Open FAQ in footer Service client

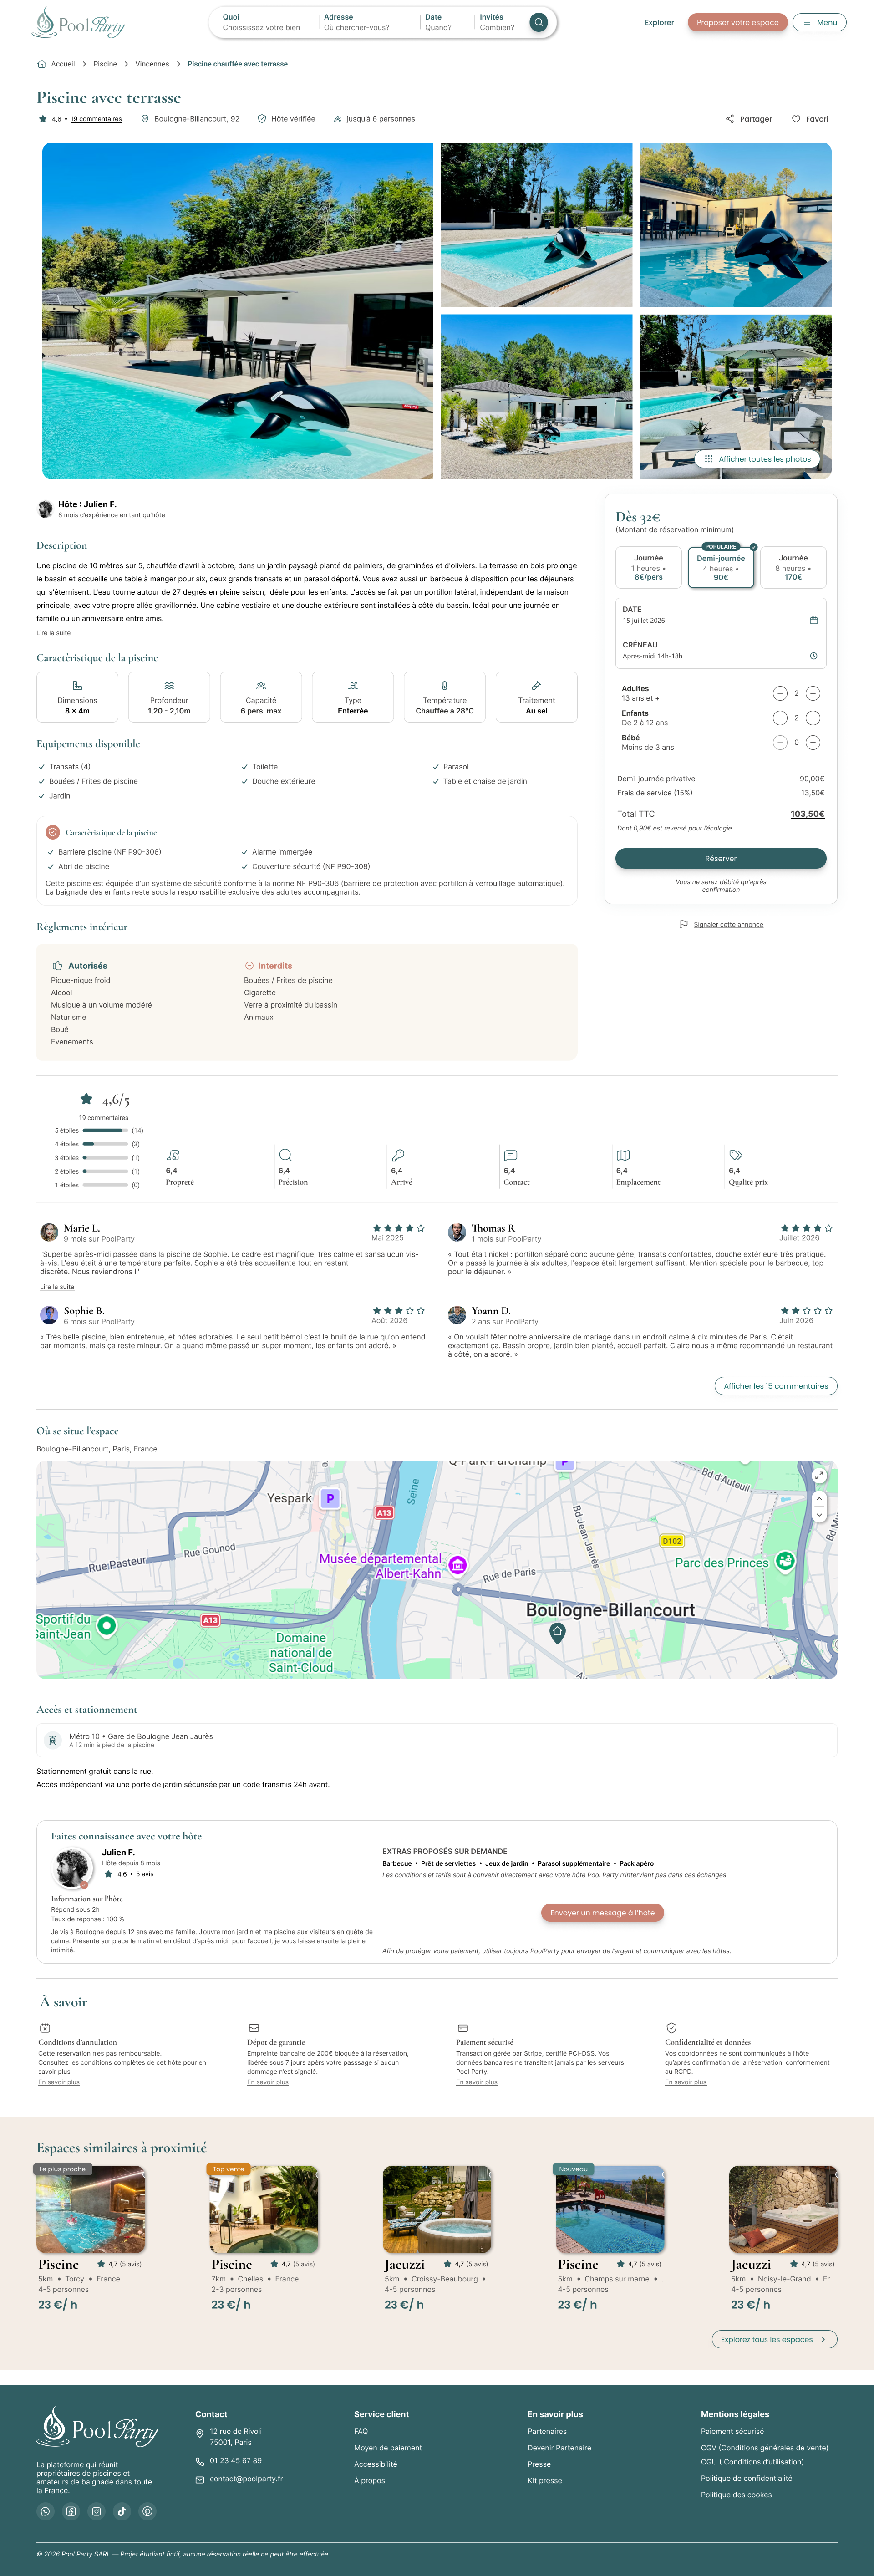[361, 2431]
